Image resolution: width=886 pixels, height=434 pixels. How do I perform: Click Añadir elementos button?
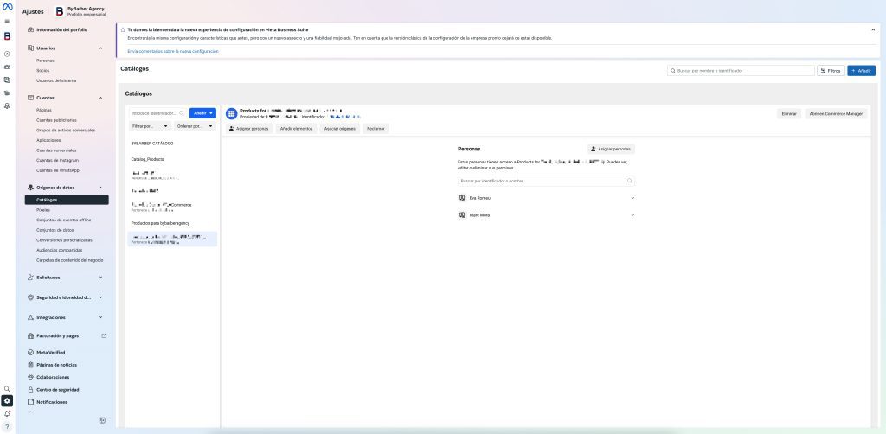[x=296, y=129]
